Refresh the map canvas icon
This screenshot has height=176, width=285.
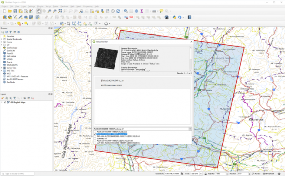point(118,11)
